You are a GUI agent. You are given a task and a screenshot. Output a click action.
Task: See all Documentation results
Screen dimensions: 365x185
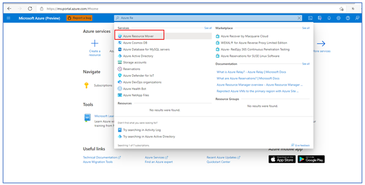[306, 64]
